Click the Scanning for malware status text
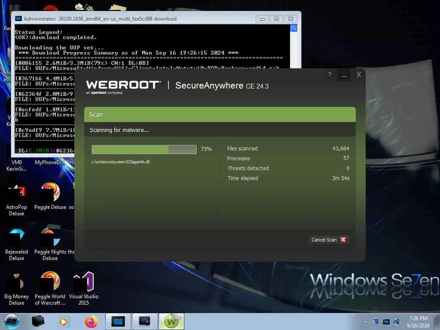440x330 pixels. pos(119,130)
